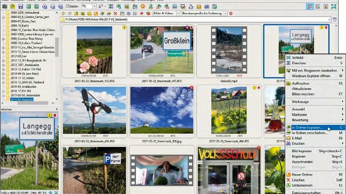Screen dimensions: 346x194
Task: Toggle red tag in Vorschau preview image
Action: pyautogui.click(x=55, y=115)
